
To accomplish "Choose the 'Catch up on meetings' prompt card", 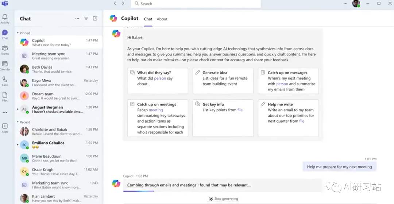I will pyautogui.click(x=158, y=118).
